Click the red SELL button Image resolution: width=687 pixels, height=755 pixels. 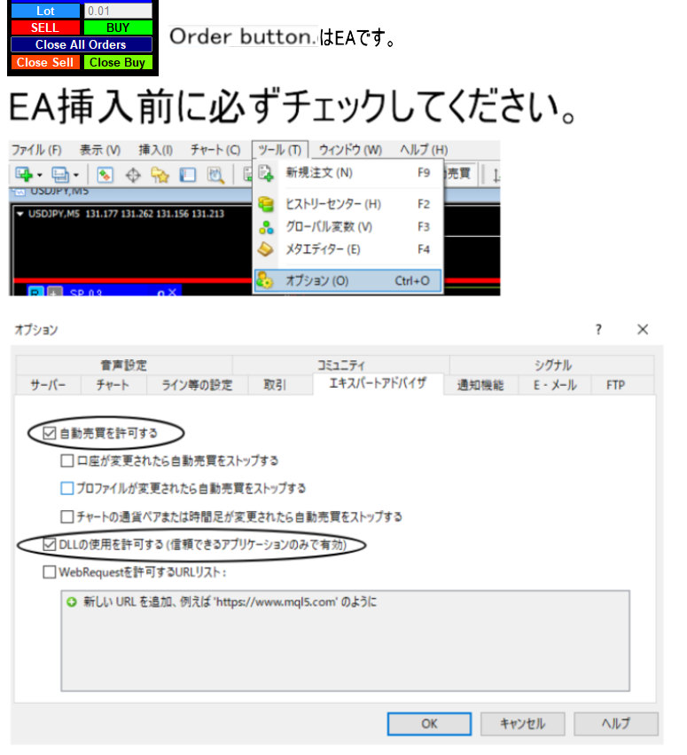44,28
